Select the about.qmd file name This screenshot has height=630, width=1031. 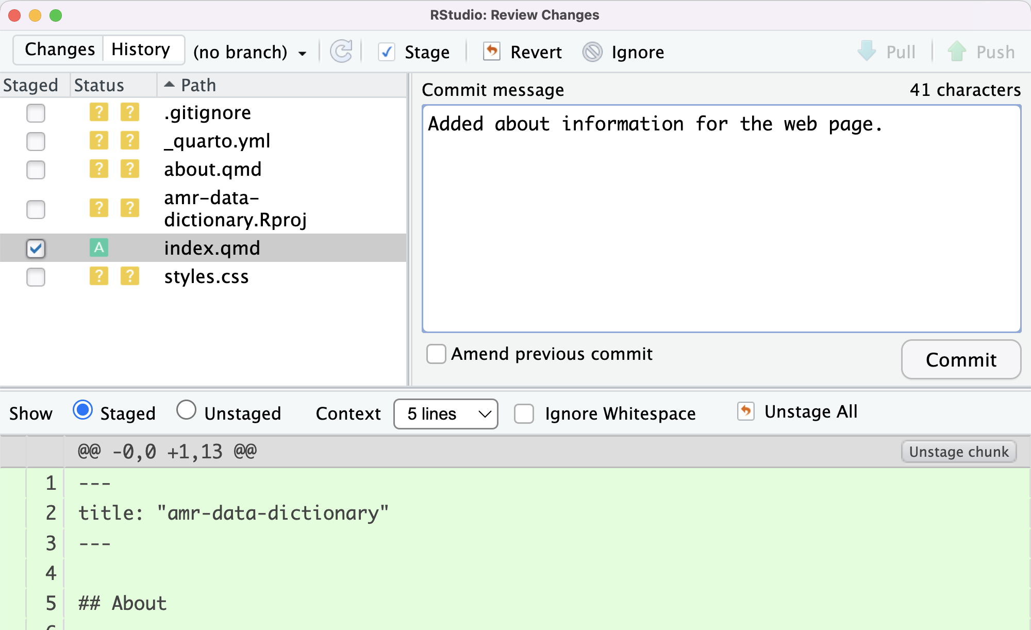click(x=212, y=169)
